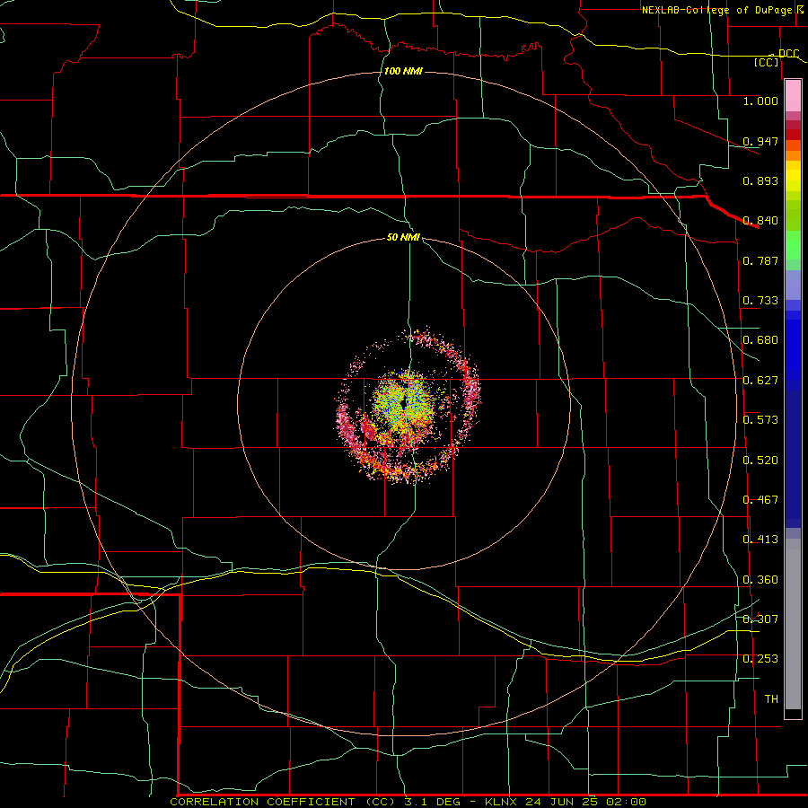
Task: Select the [CC] product label above the scale
Action: (767, 62)
